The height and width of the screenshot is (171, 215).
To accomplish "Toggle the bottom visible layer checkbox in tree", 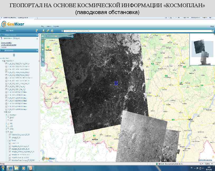I will coord(10,160).
